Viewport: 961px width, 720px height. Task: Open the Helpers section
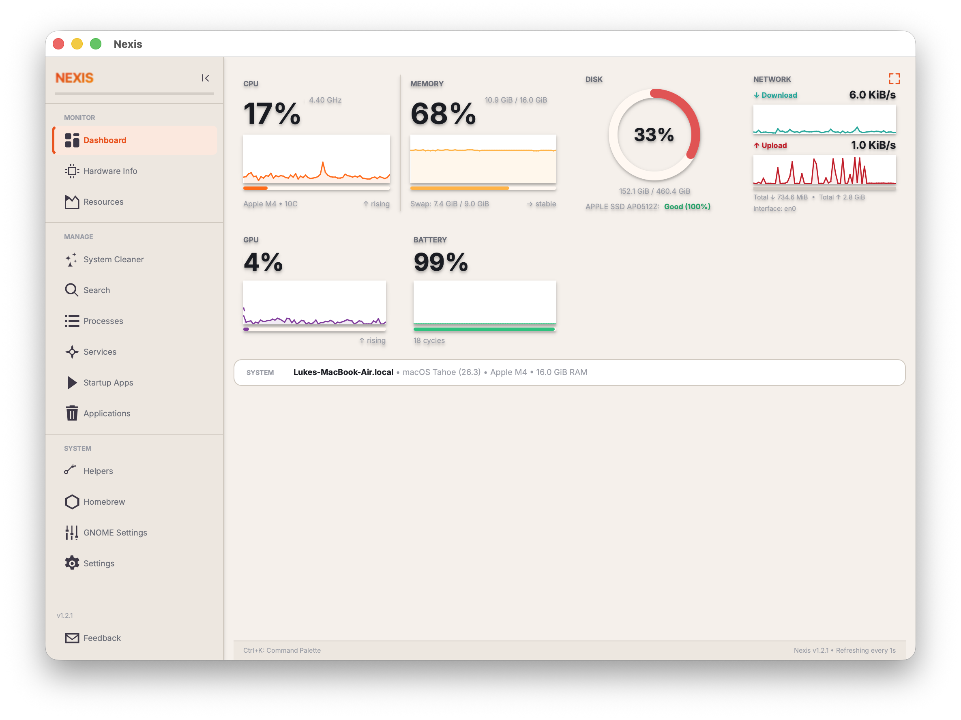pos(98,471)
